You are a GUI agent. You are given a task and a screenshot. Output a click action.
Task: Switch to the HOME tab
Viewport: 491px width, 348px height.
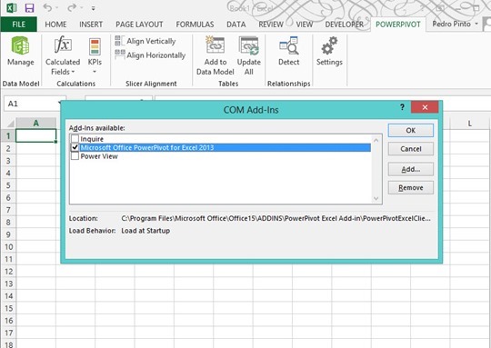click(x=55, y=25)
